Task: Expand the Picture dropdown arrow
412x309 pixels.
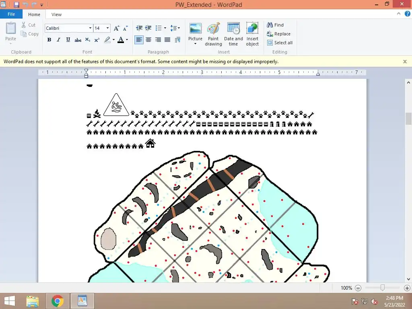Action: point(195,44)
